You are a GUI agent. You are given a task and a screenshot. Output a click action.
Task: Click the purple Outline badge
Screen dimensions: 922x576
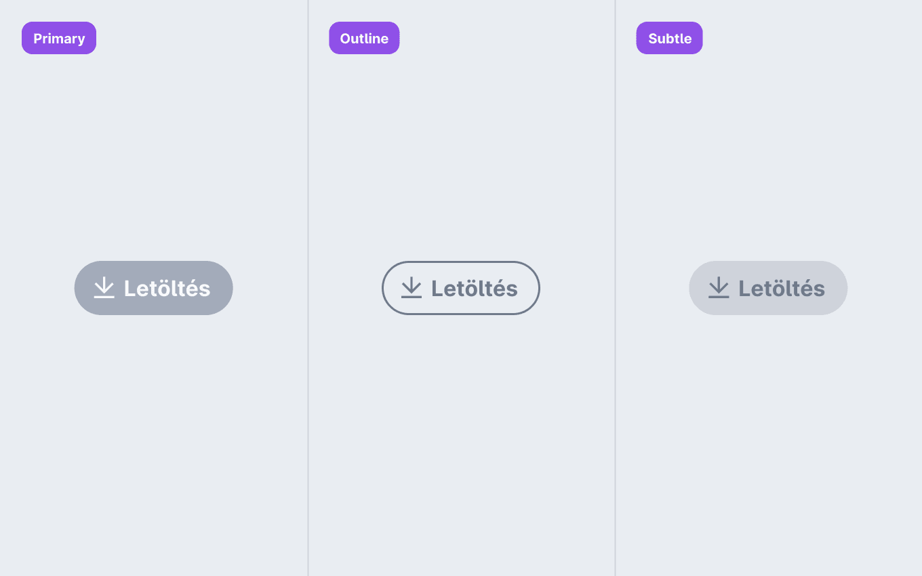tap(364, 38)
